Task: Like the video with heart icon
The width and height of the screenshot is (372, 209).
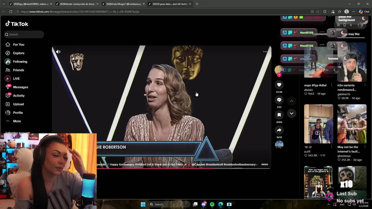Action: coord(279,84)
